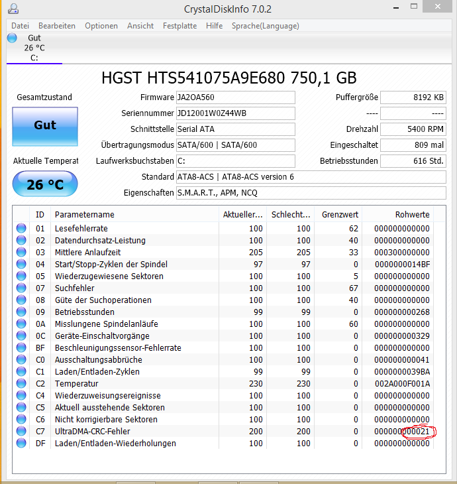Screen dimensions: 457x484
Task: Click status orb of UltraDMA-CRC-Fehler row
Action: 21,431
